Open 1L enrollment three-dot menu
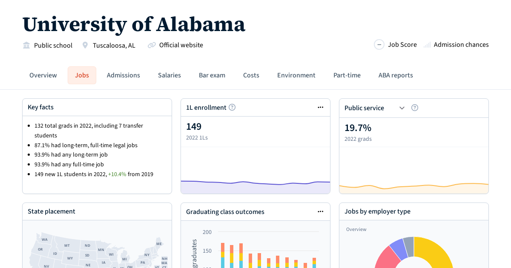This screenshot has height=268, width=511. (x=321, y=107)
